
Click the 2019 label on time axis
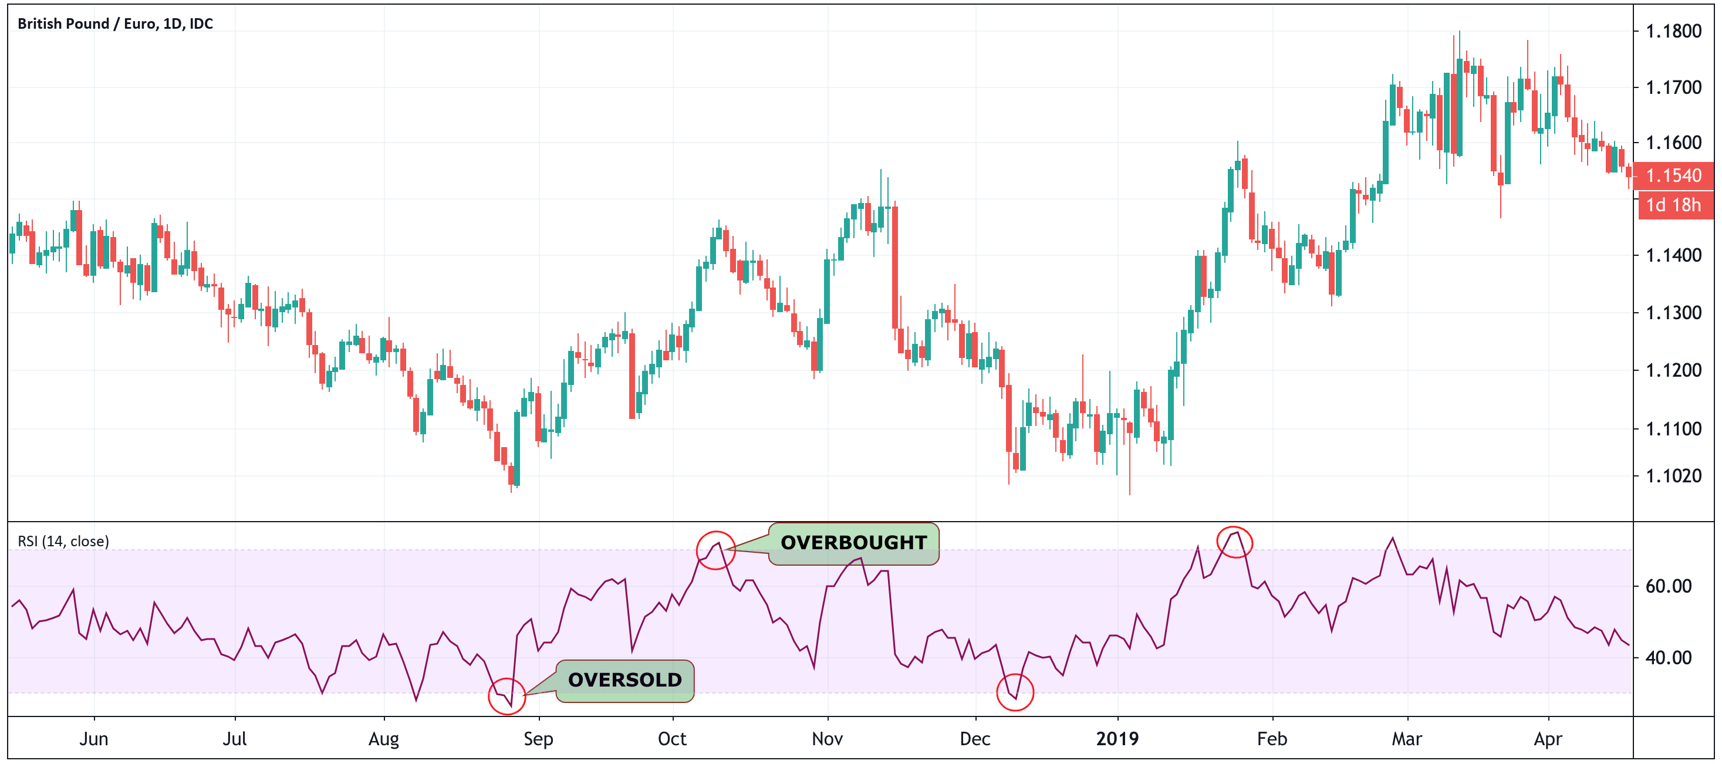[1117, 739]
